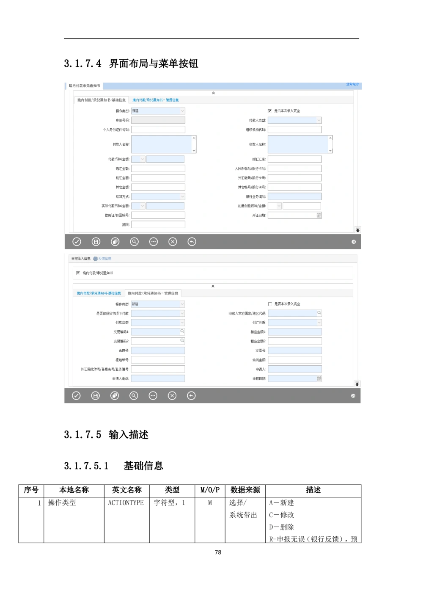Viewport: 423px width, 599px height.
Task: Switch to the 基础信息 tab in the lower form
Action: 99,293
